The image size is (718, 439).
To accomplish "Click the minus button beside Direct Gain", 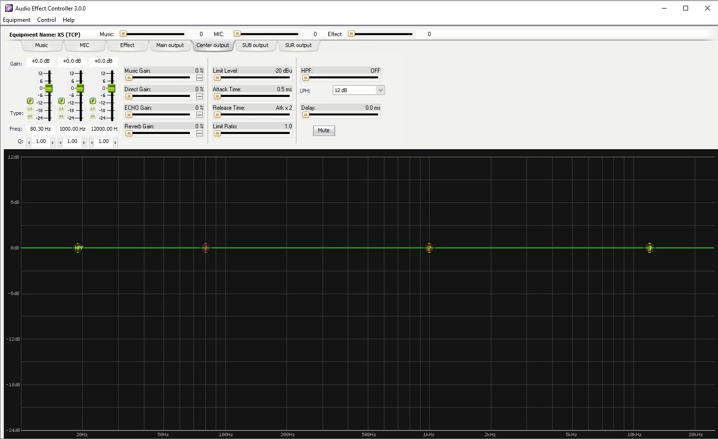I will [x=200, y=96].
